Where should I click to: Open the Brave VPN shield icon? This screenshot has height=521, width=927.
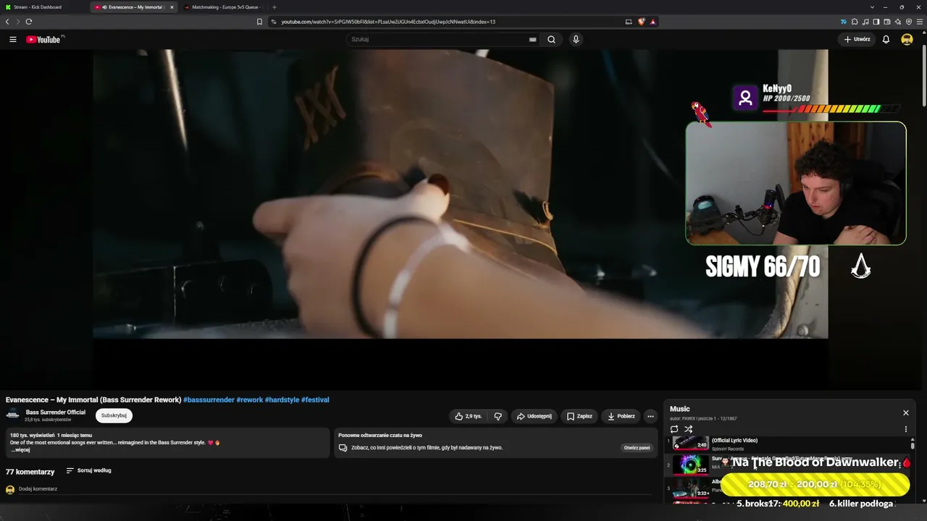click(909, 22)
